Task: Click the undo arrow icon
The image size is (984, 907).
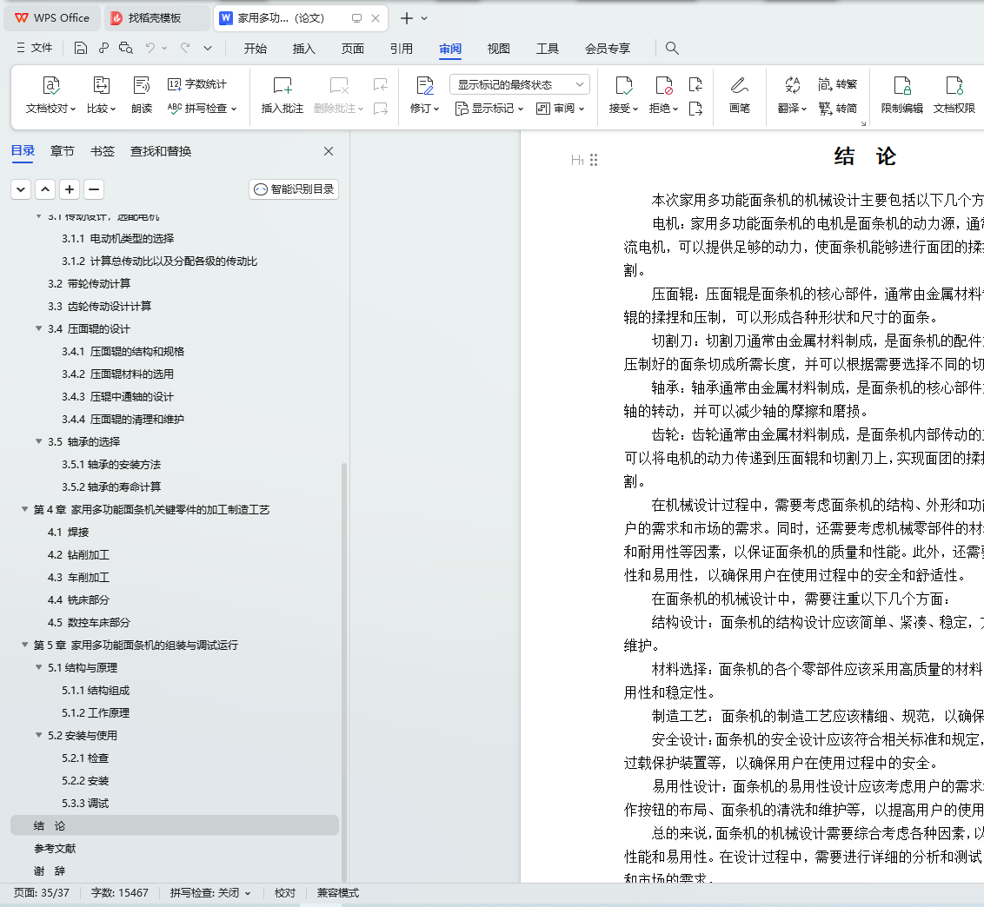Action: click(x=150, y=49)
